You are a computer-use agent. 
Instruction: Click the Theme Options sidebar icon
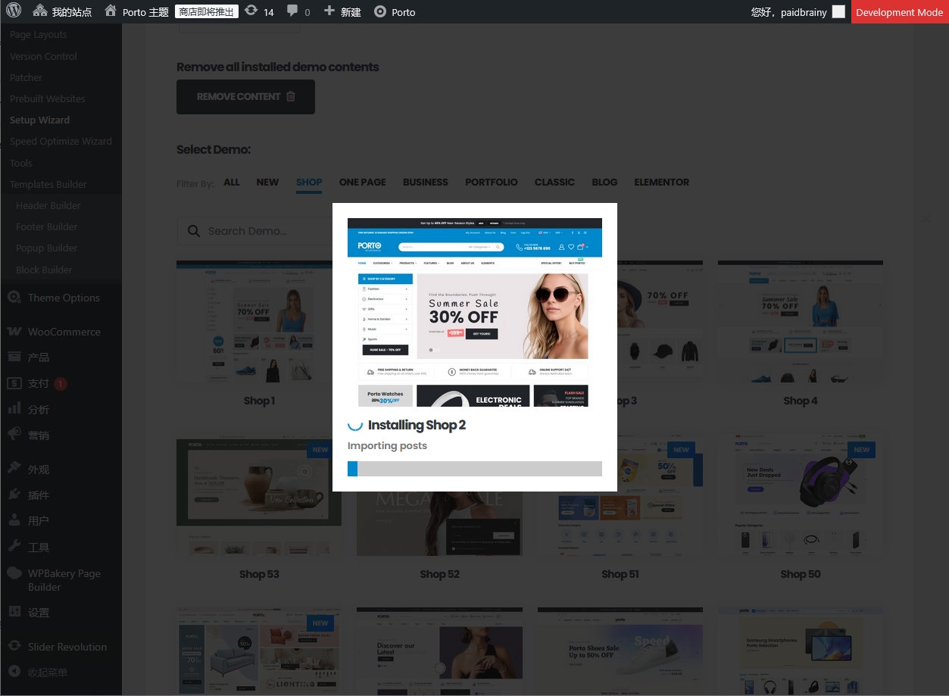14,298
